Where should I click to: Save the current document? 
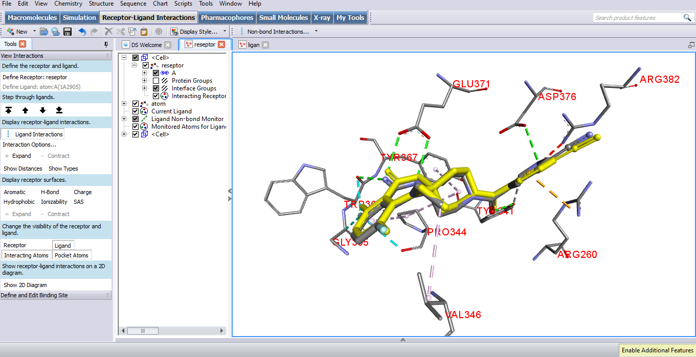(x=68, y=31)
